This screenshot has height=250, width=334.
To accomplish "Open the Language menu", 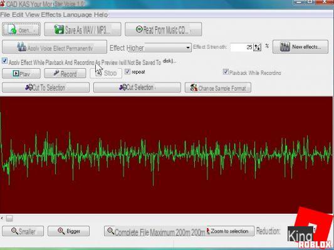I will 78,14.
